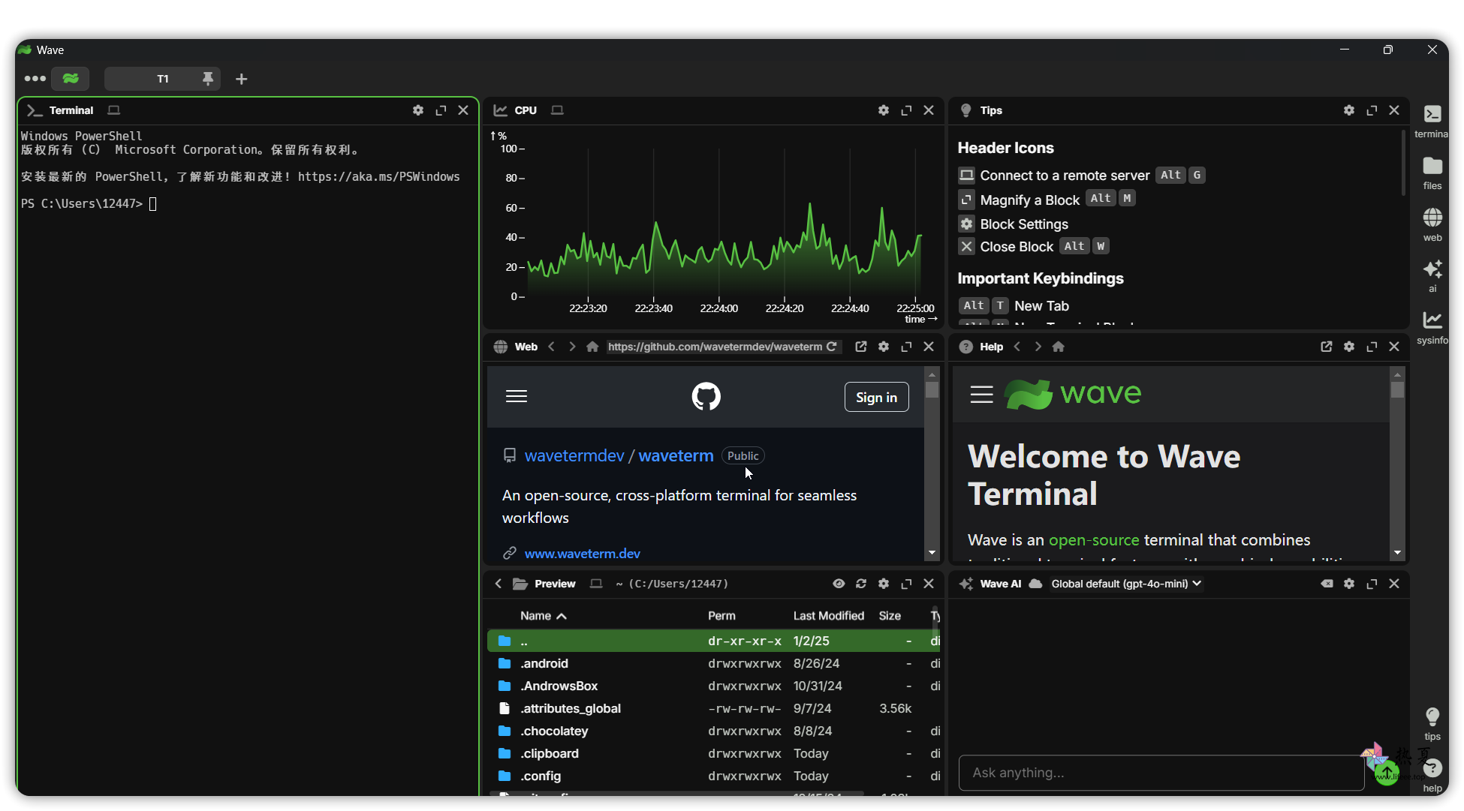Expand the Wave help page navigation menu
The image size is (1464, 811).
981,394
